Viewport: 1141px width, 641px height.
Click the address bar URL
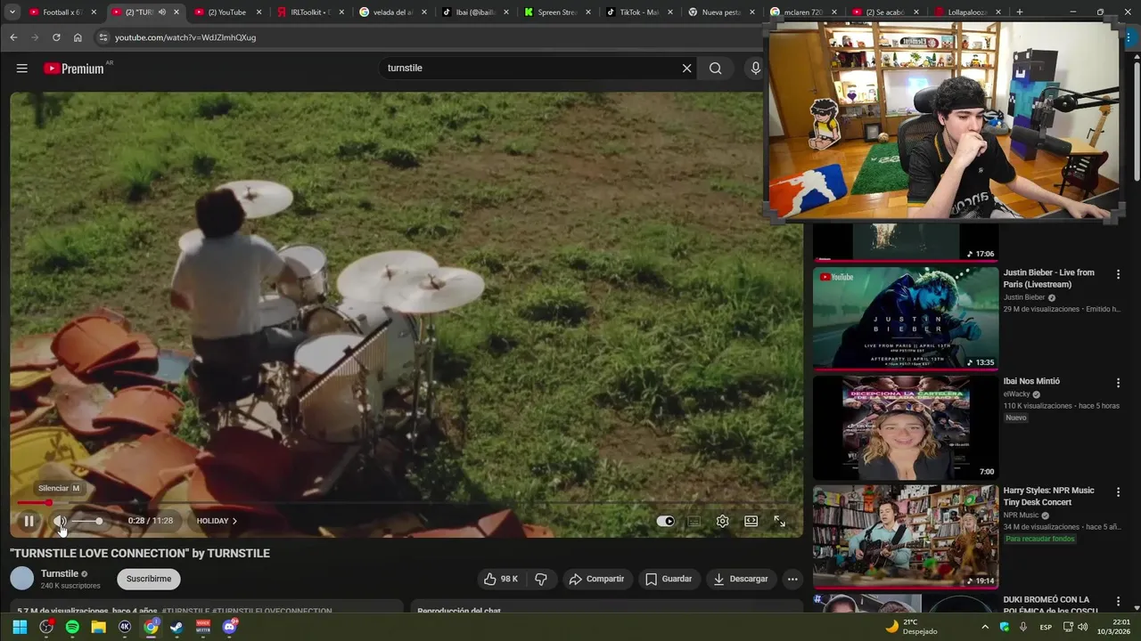[185, 37]
